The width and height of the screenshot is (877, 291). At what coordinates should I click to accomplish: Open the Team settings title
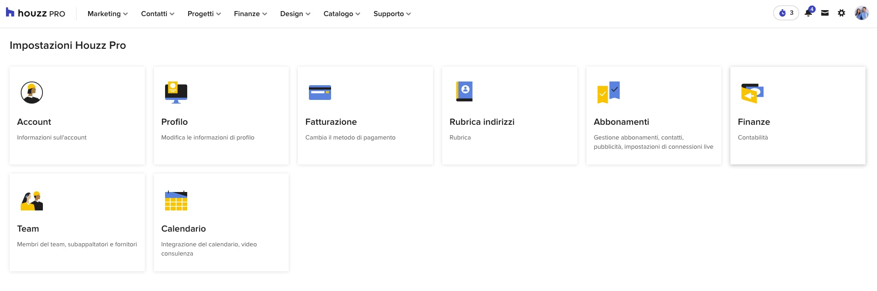28,229
